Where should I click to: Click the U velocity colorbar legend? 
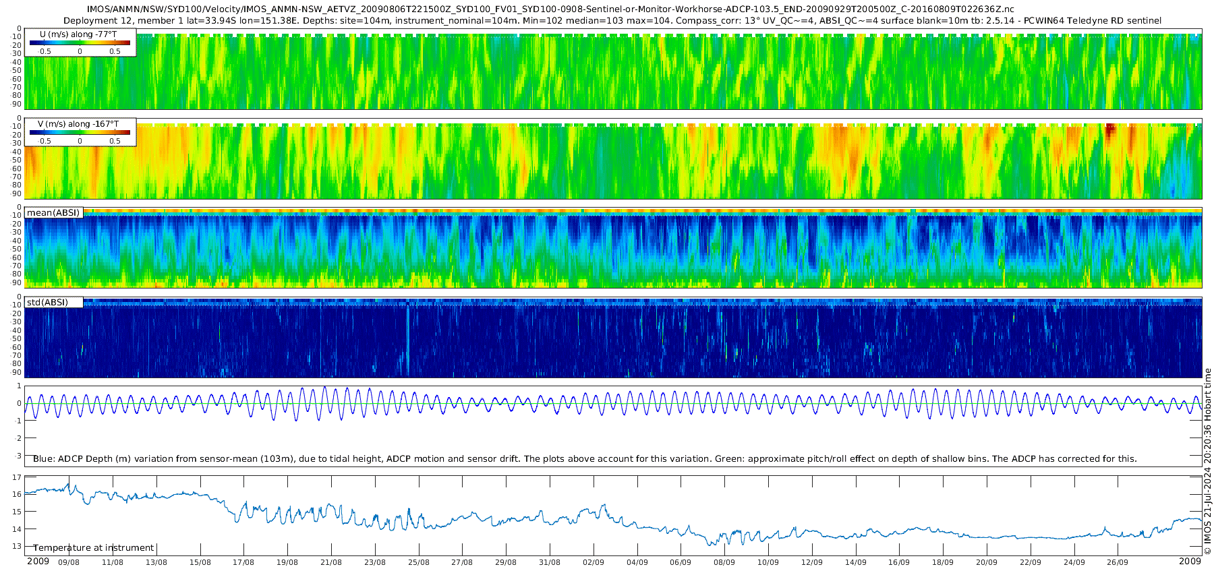pos(80,42)
